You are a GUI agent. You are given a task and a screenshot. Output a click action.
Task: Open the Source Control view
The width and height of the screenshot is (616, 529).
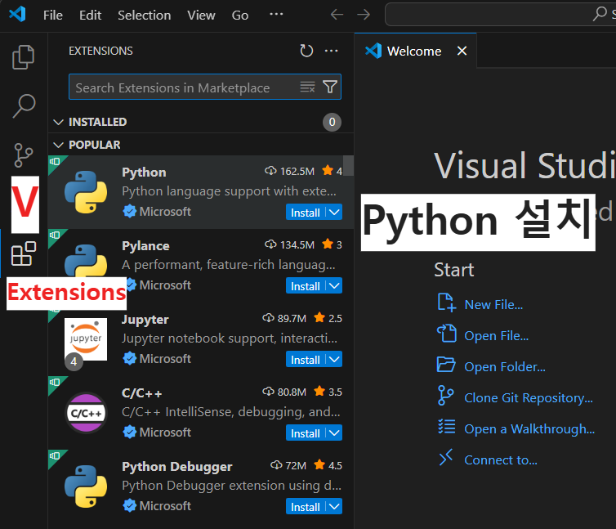click(x=24, y=155)
